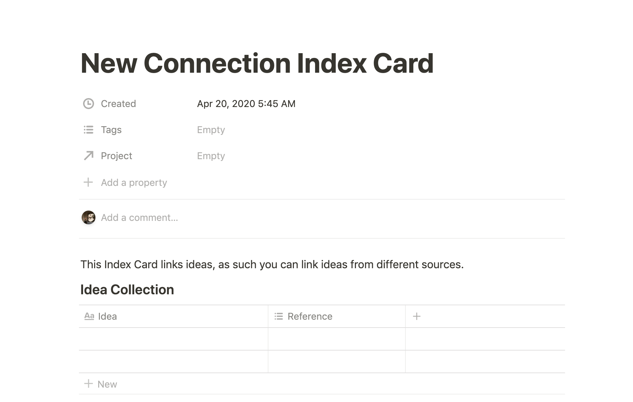
Task: Click the Add a comment field
Action: (x=139, y=217)
